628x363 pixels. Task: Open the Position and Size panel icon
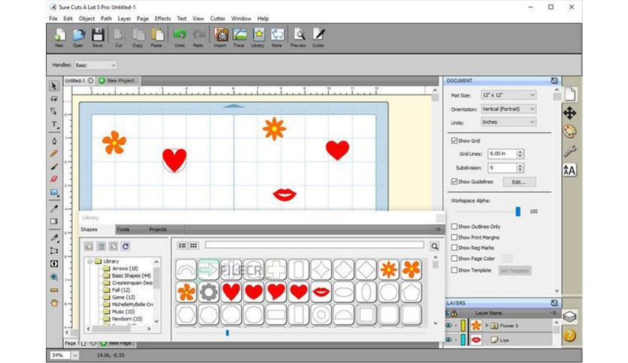(569, 112)
